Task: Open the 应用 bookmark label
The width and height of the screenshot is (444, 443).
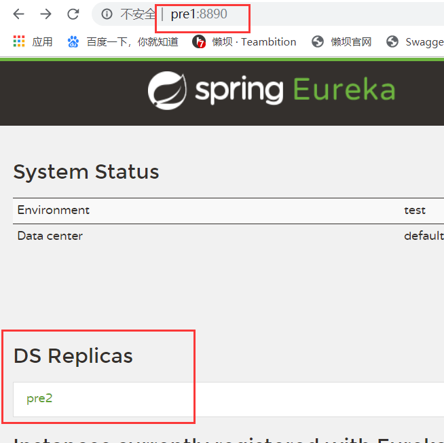Action: click(42, 41)
